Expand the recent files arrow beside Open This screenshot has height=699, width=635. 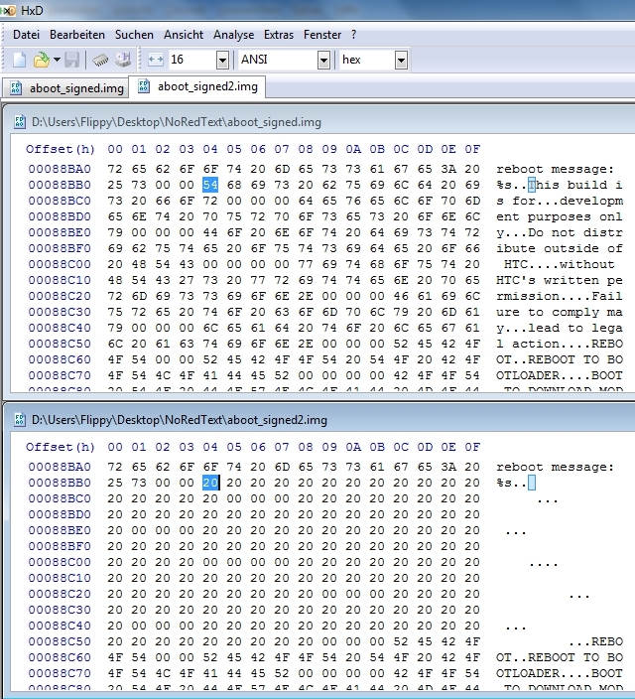coord(57,60)
